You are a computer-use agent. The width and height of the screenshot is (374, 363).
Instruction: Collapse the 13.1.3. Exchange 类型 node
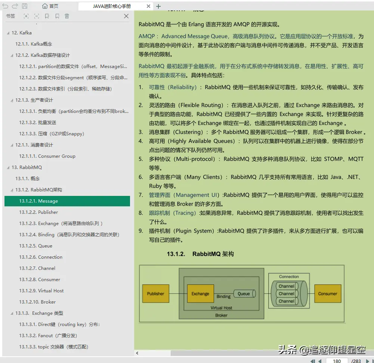click(12, 313)
